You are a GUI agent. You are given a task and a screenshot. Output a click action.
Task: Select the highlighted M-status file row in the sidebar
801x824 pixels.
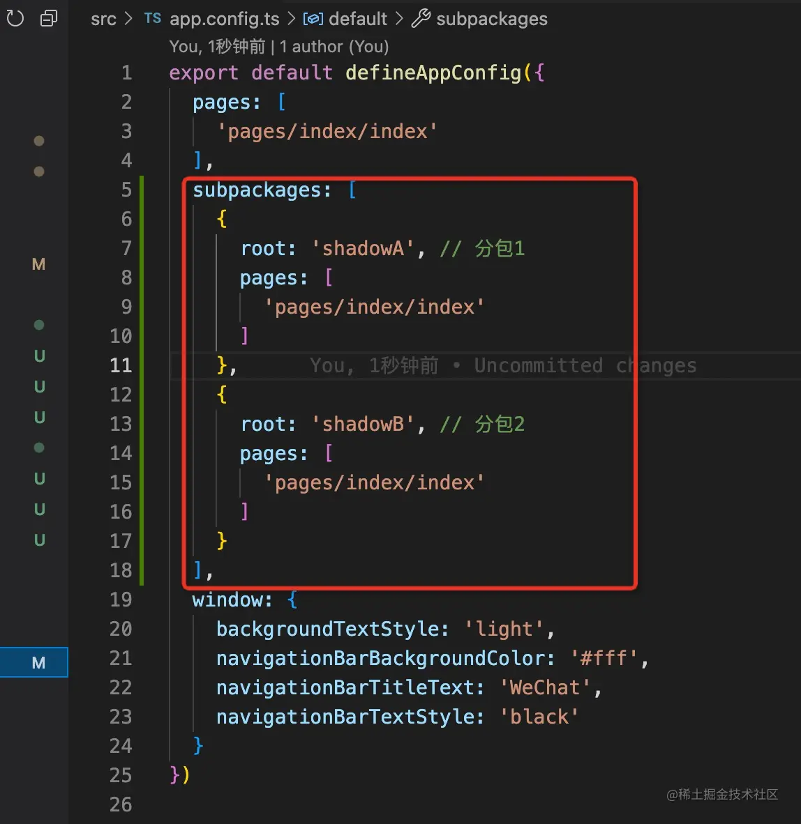34,662
